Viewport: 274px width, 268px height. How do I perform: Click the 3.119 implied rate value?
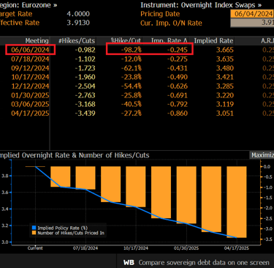(x=225, y=104)
